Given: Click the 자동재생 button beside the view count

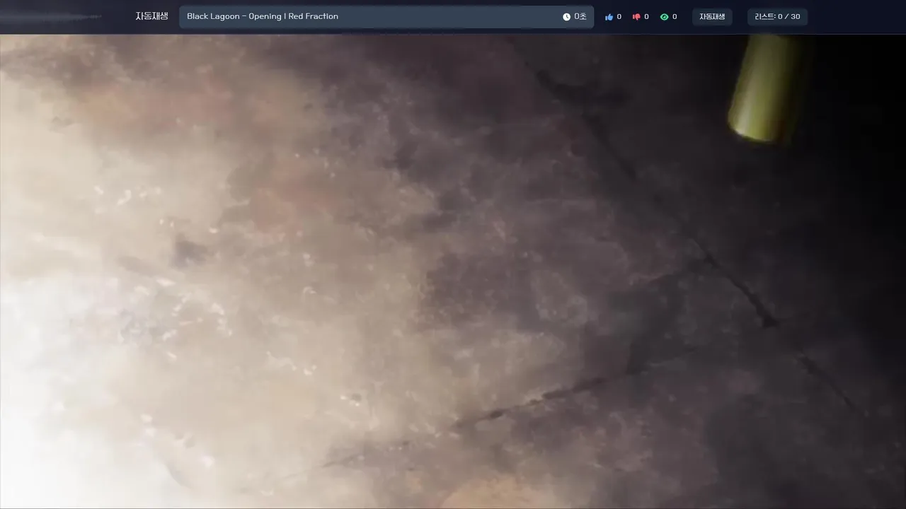Looking at the screenshot, I should [x=712, y=17].
